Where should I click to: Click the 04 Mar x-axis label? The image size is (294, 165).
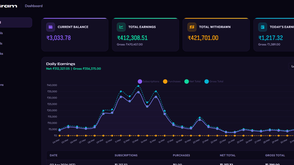pos(56,141)
